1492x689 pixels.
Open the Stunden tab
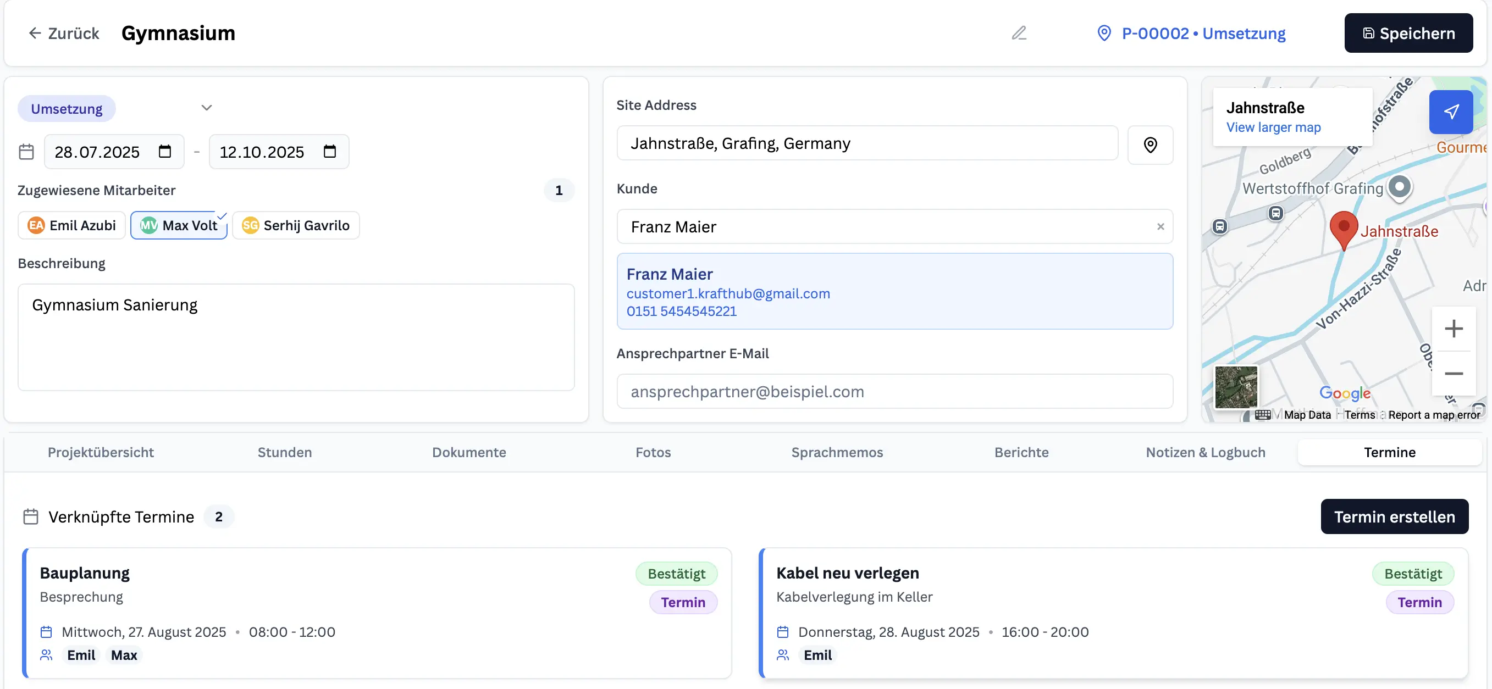pos(284,452)
